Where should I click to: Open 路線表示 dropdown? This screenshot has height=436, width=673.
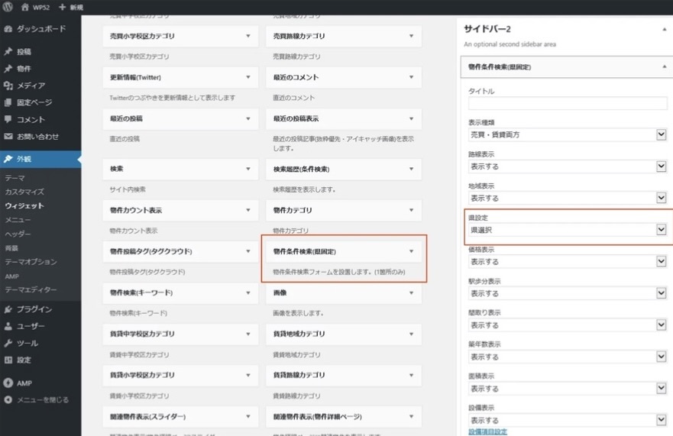568,166
